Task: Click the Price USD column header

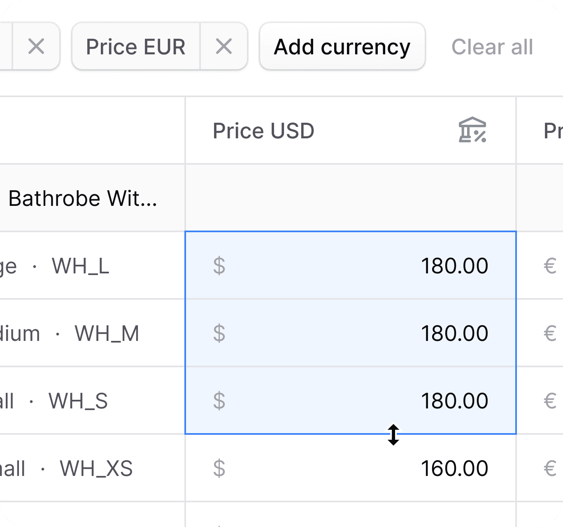Action: click(263, 131)
